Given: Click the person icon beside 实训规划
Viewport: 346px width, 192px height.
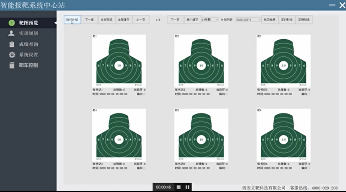Looking at the screenshot, I should click(11, 33).
